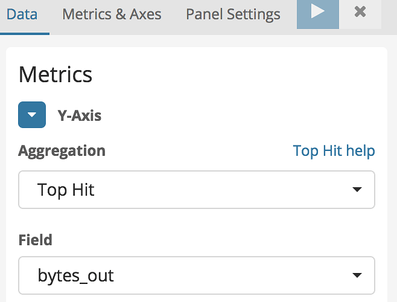
Task: Switch to the Metrics & Axes tab
Action: [x=112, y=14]
